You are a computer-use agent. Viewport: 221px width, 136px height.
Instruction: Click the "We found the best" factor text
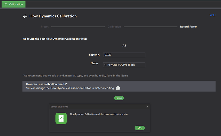point(55,39)
